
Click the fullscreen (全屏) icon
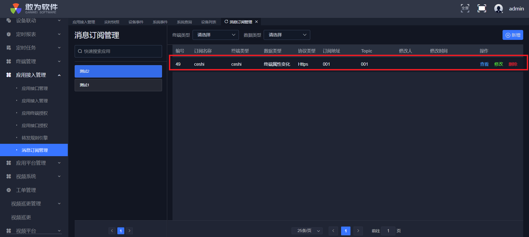pyautogui.click(x=465, y=9)
